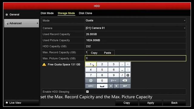
Task: Click the HDD Capacity value 232
Action: click(x=88, y=46)
